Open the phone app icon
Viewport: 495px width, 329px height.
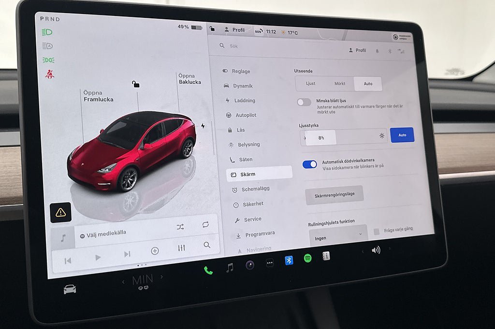point(208,270)
